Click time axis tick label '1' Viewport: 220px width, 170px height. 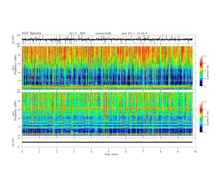tap(39, 152)
